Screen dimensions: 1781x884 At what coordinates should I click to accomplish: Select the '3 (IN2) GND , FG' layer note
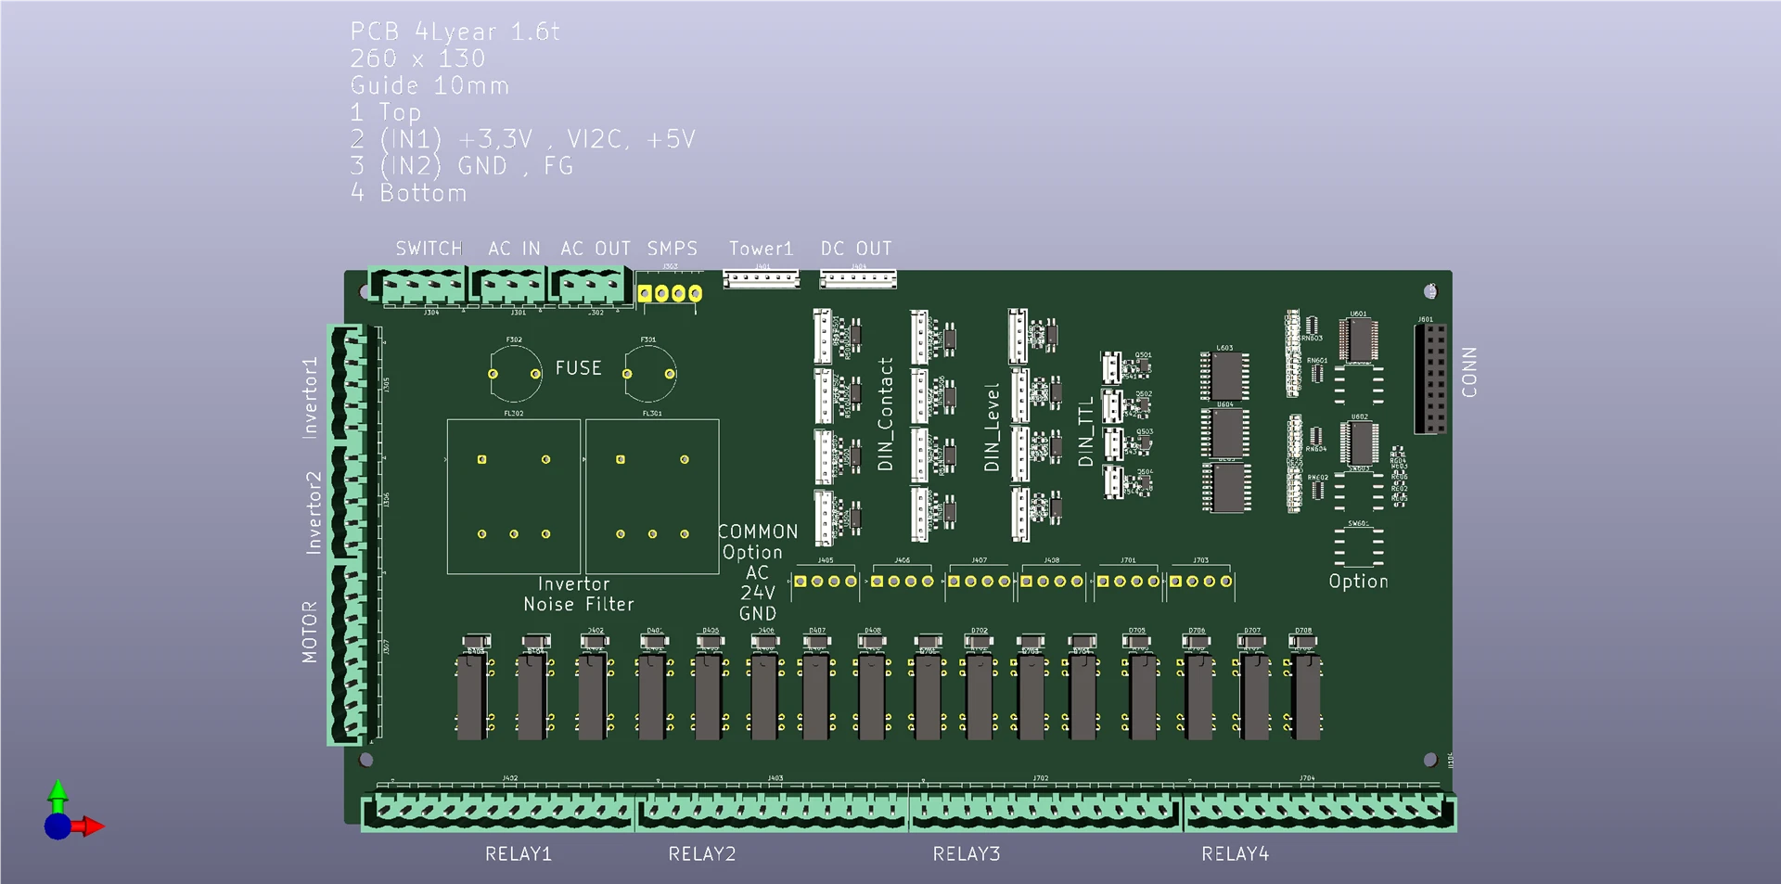coord(462,166)
